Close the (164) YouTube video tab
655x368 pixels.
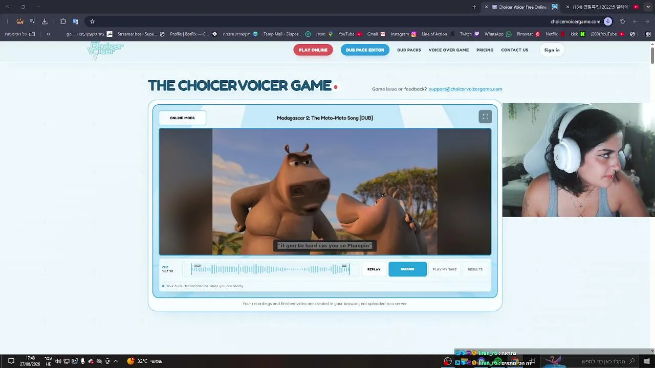click(567, 7)
